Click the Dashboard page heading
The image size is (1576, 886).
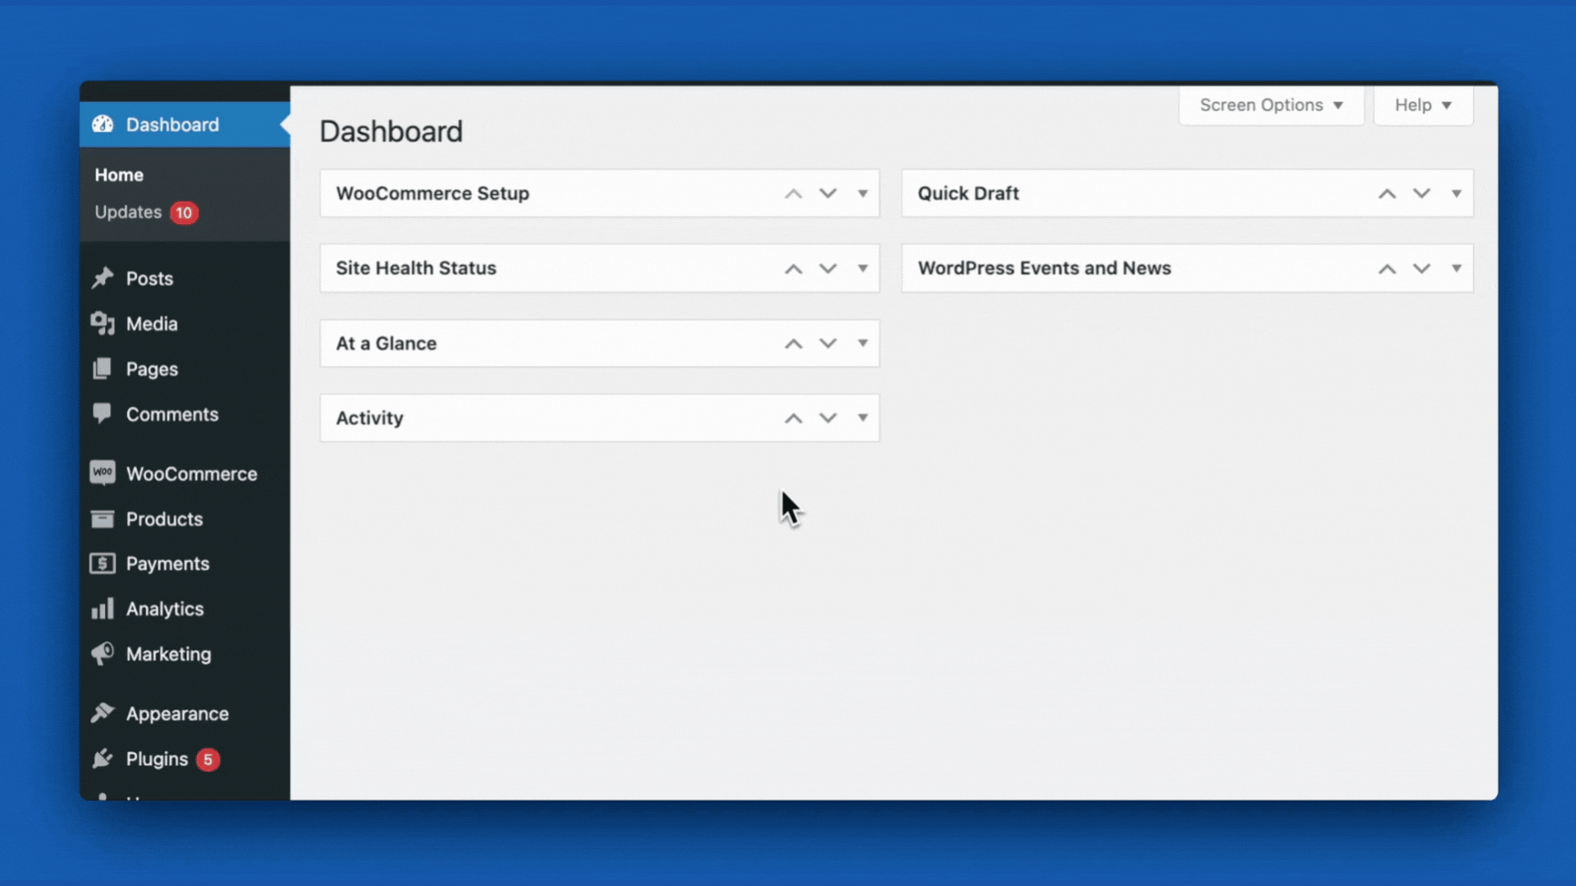pyautogui.click(x=391, y=131)
